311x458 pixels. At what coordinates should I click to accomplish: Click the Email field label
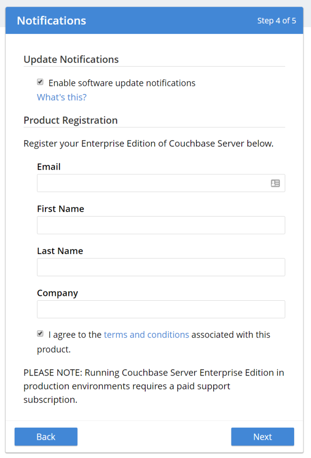[48, 167]
